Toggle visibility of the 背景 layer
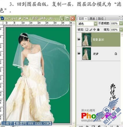Viewport: 123px width, 127px height. click(x=79, y=53)
